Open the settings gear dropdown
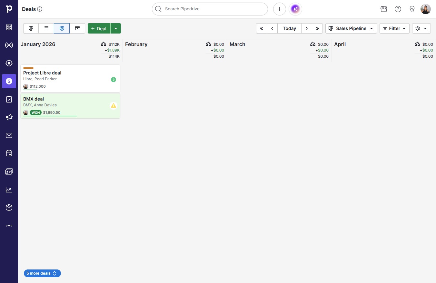 pos(421,28)
